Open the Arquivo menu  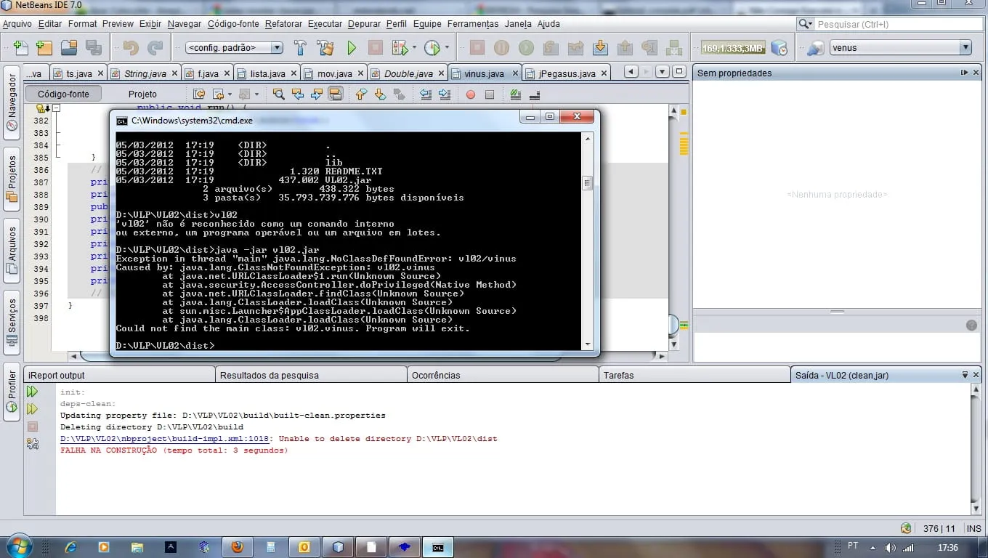[x=17, y=24]
